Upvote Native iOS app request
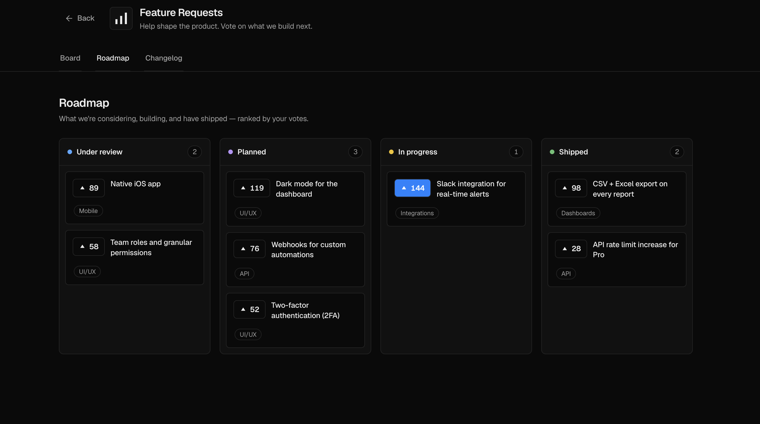The image size is (760, 424). [89, 188]
